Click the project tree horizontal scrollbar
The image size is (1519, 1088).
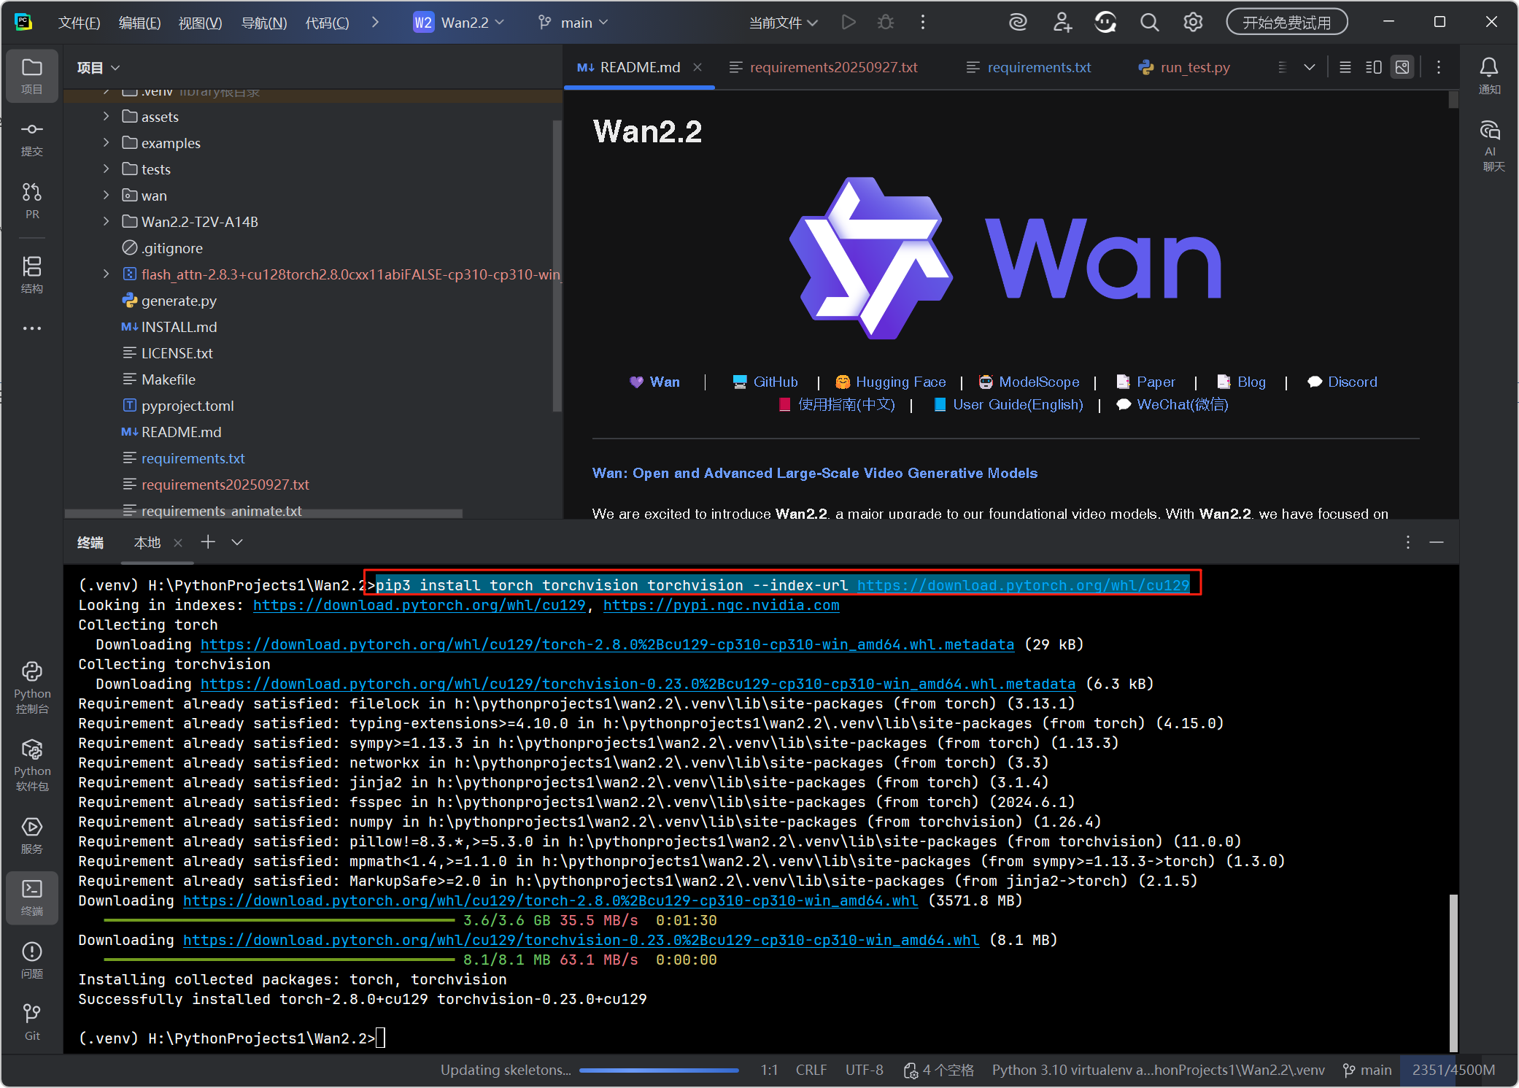click(x=263, y=513)
